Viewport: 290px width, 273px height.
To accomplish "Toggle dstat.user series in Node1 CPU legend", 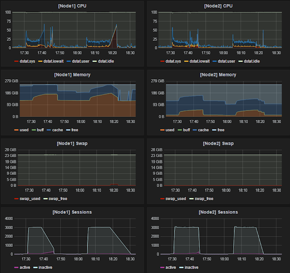I will (x=78, y=61).
